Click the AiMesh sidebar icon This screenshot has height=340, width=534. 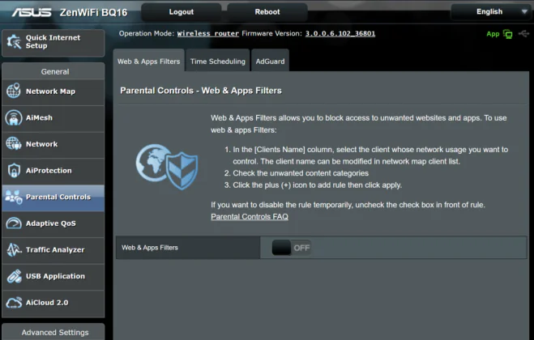pos(14,117)
